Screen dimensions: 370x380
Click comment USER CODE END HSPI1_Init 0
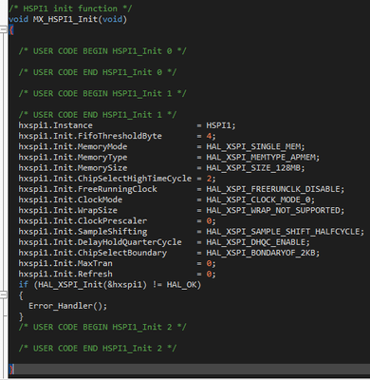click(x=98, y=72)
